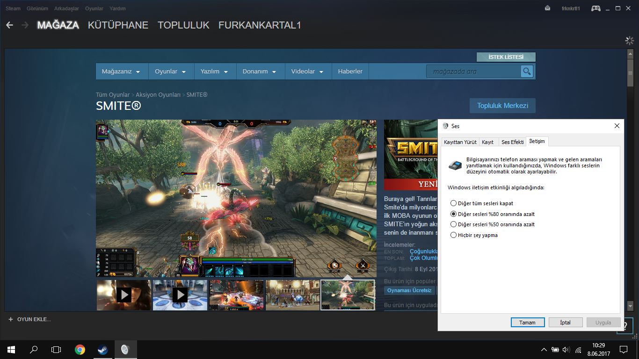Select the fifth highlighted screenshot thumbnail
The height and width of the screenshot is (359, 639).
[x=348, y=295]
